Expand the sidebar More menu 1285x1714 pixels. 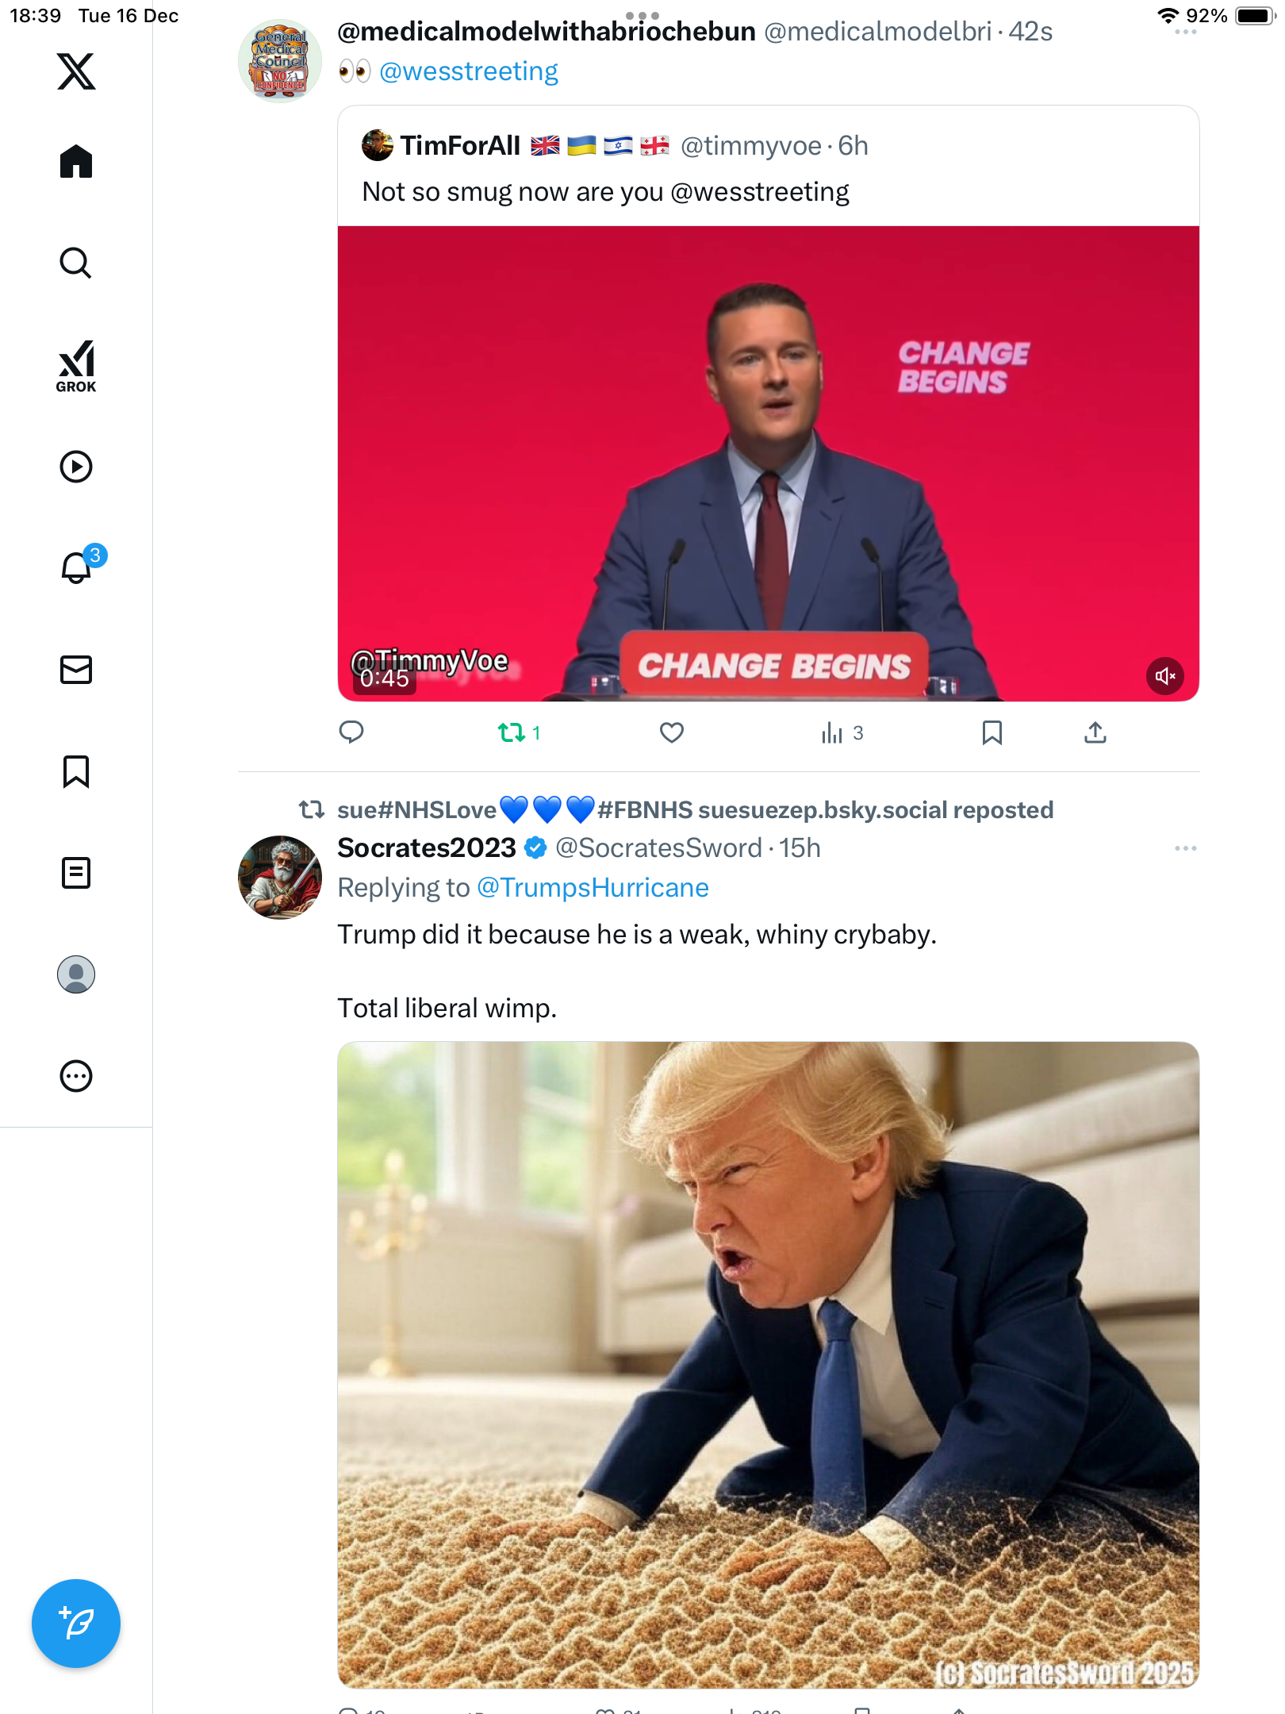point(76,1076)
